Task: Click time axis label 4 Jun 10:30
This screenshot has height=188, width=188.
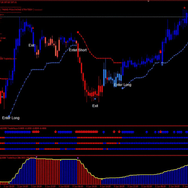Action: 92,186
